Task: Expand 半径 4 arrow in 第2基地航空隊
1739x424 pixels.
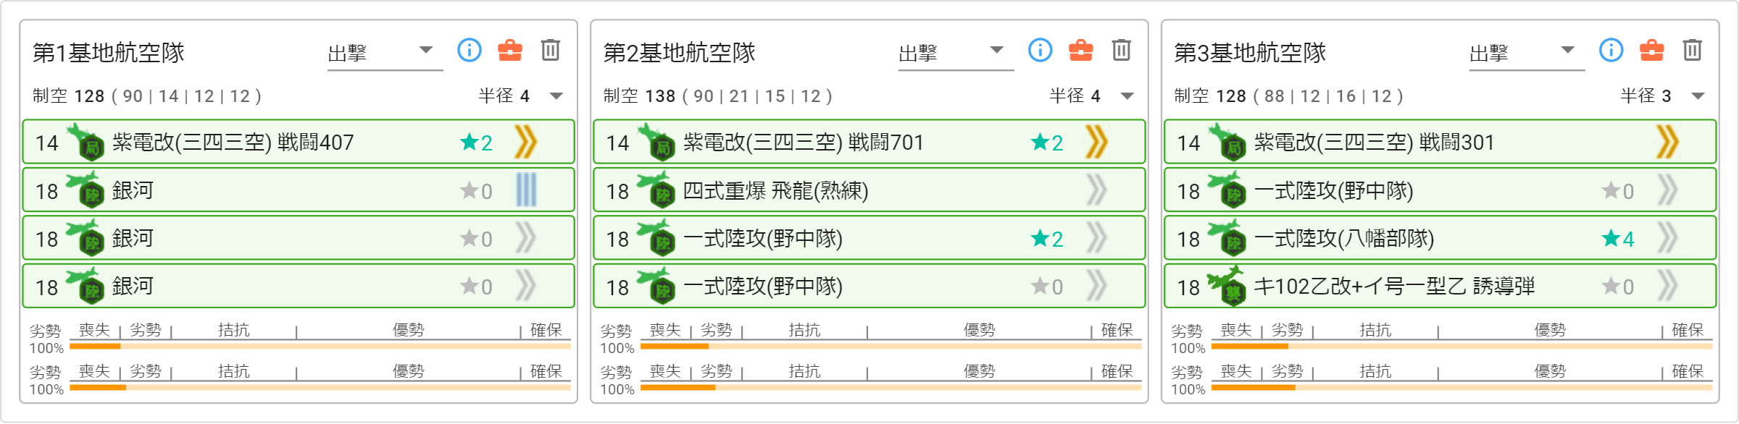Action: click(1127, 96)
